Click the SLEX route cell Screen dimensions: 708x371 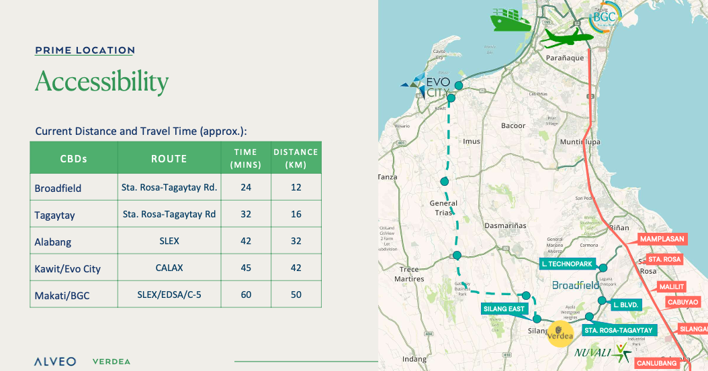tap(169, 241)
